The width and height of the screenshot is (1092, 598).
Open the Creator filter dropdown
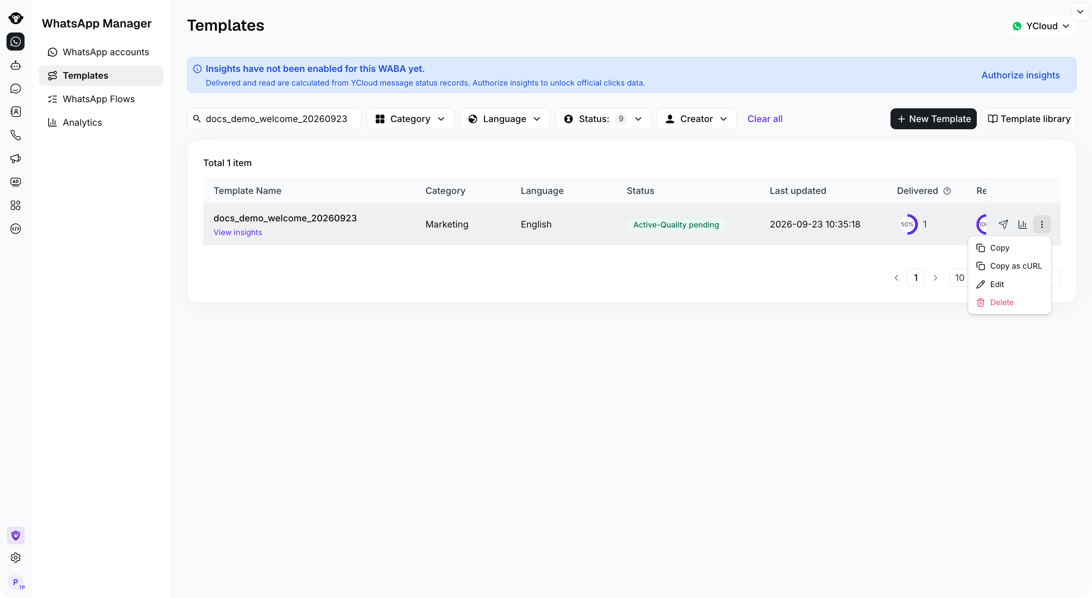coord(696,119)
